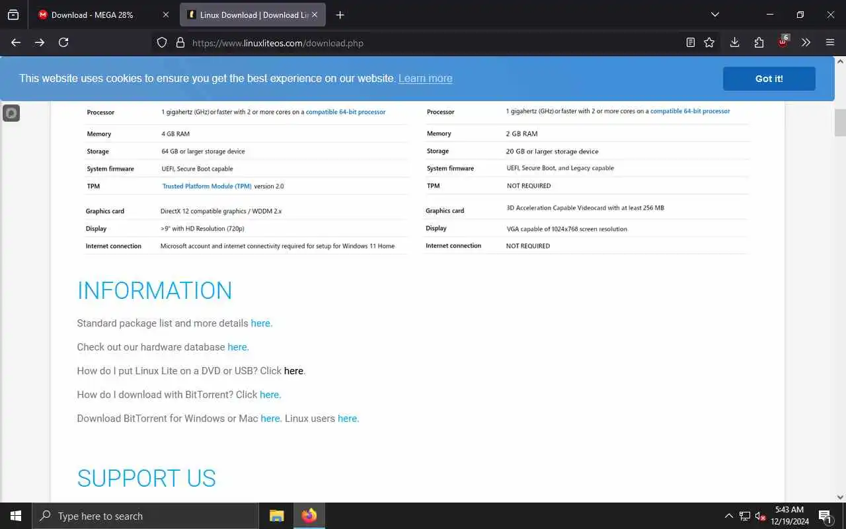Open Windows compatible 64-bit processor link

(x=345, y=112)
